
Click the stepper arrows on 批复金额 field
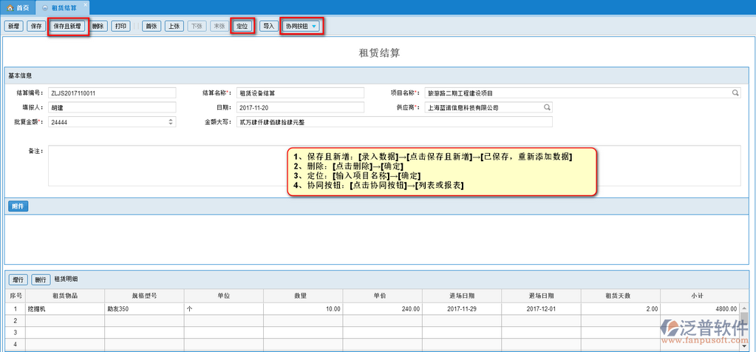click(171, 122)
